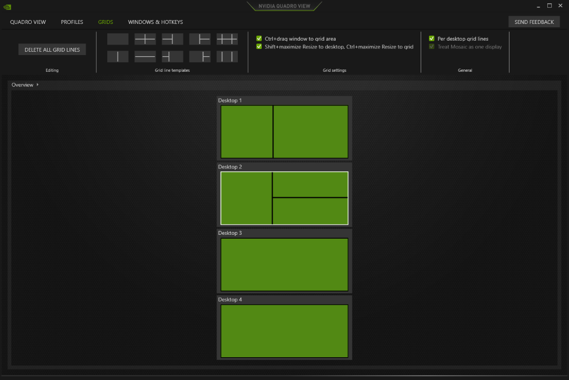The width and height of the screenshot is (569, 380).
Task: Open the Quadro View tab
Action: [28, 22]
